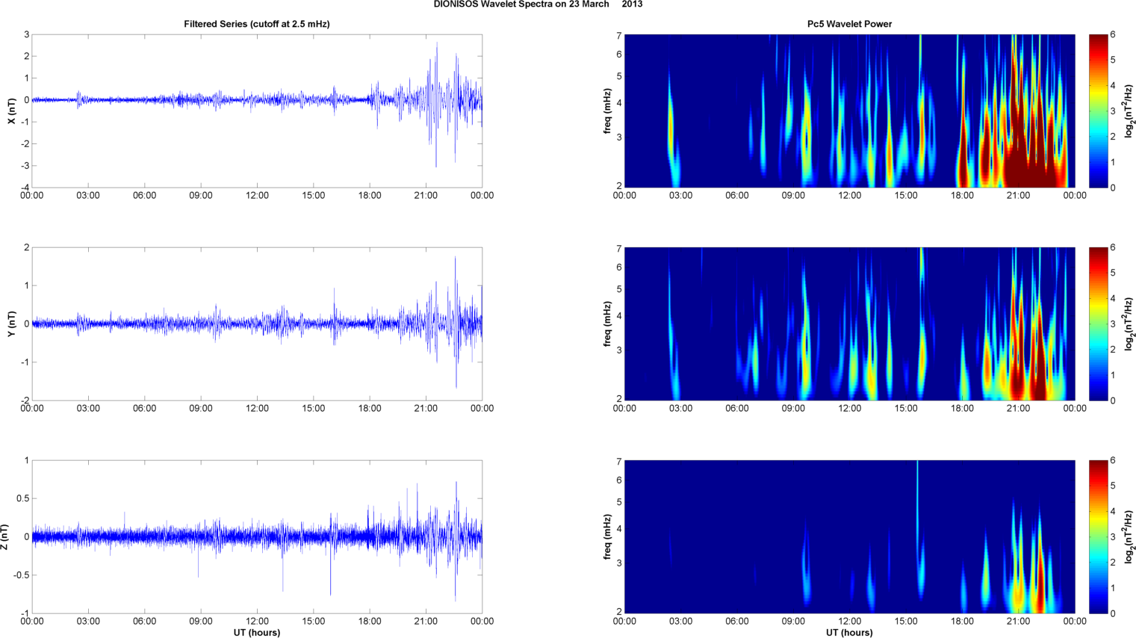Click the bottom wavelet power spectrogram

(849, 536)
